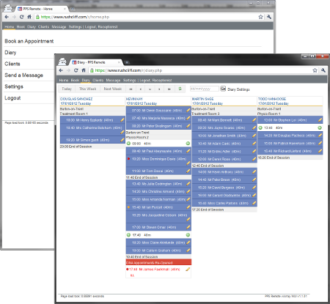The height and width of the screenshot is (304, 330).
Task: Click Book an Appointment in Home window
Action: pos(29,41)
